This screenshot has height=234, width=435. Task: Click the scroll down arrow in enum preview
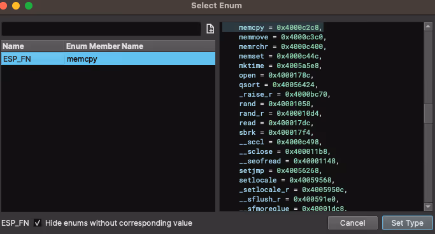pyautogui.click(x=428, y=207)
